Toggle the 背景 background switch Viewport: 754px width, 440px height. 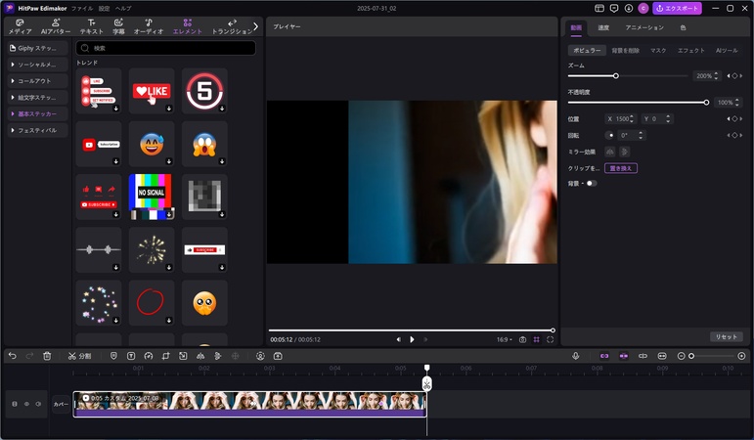[591, 183]
